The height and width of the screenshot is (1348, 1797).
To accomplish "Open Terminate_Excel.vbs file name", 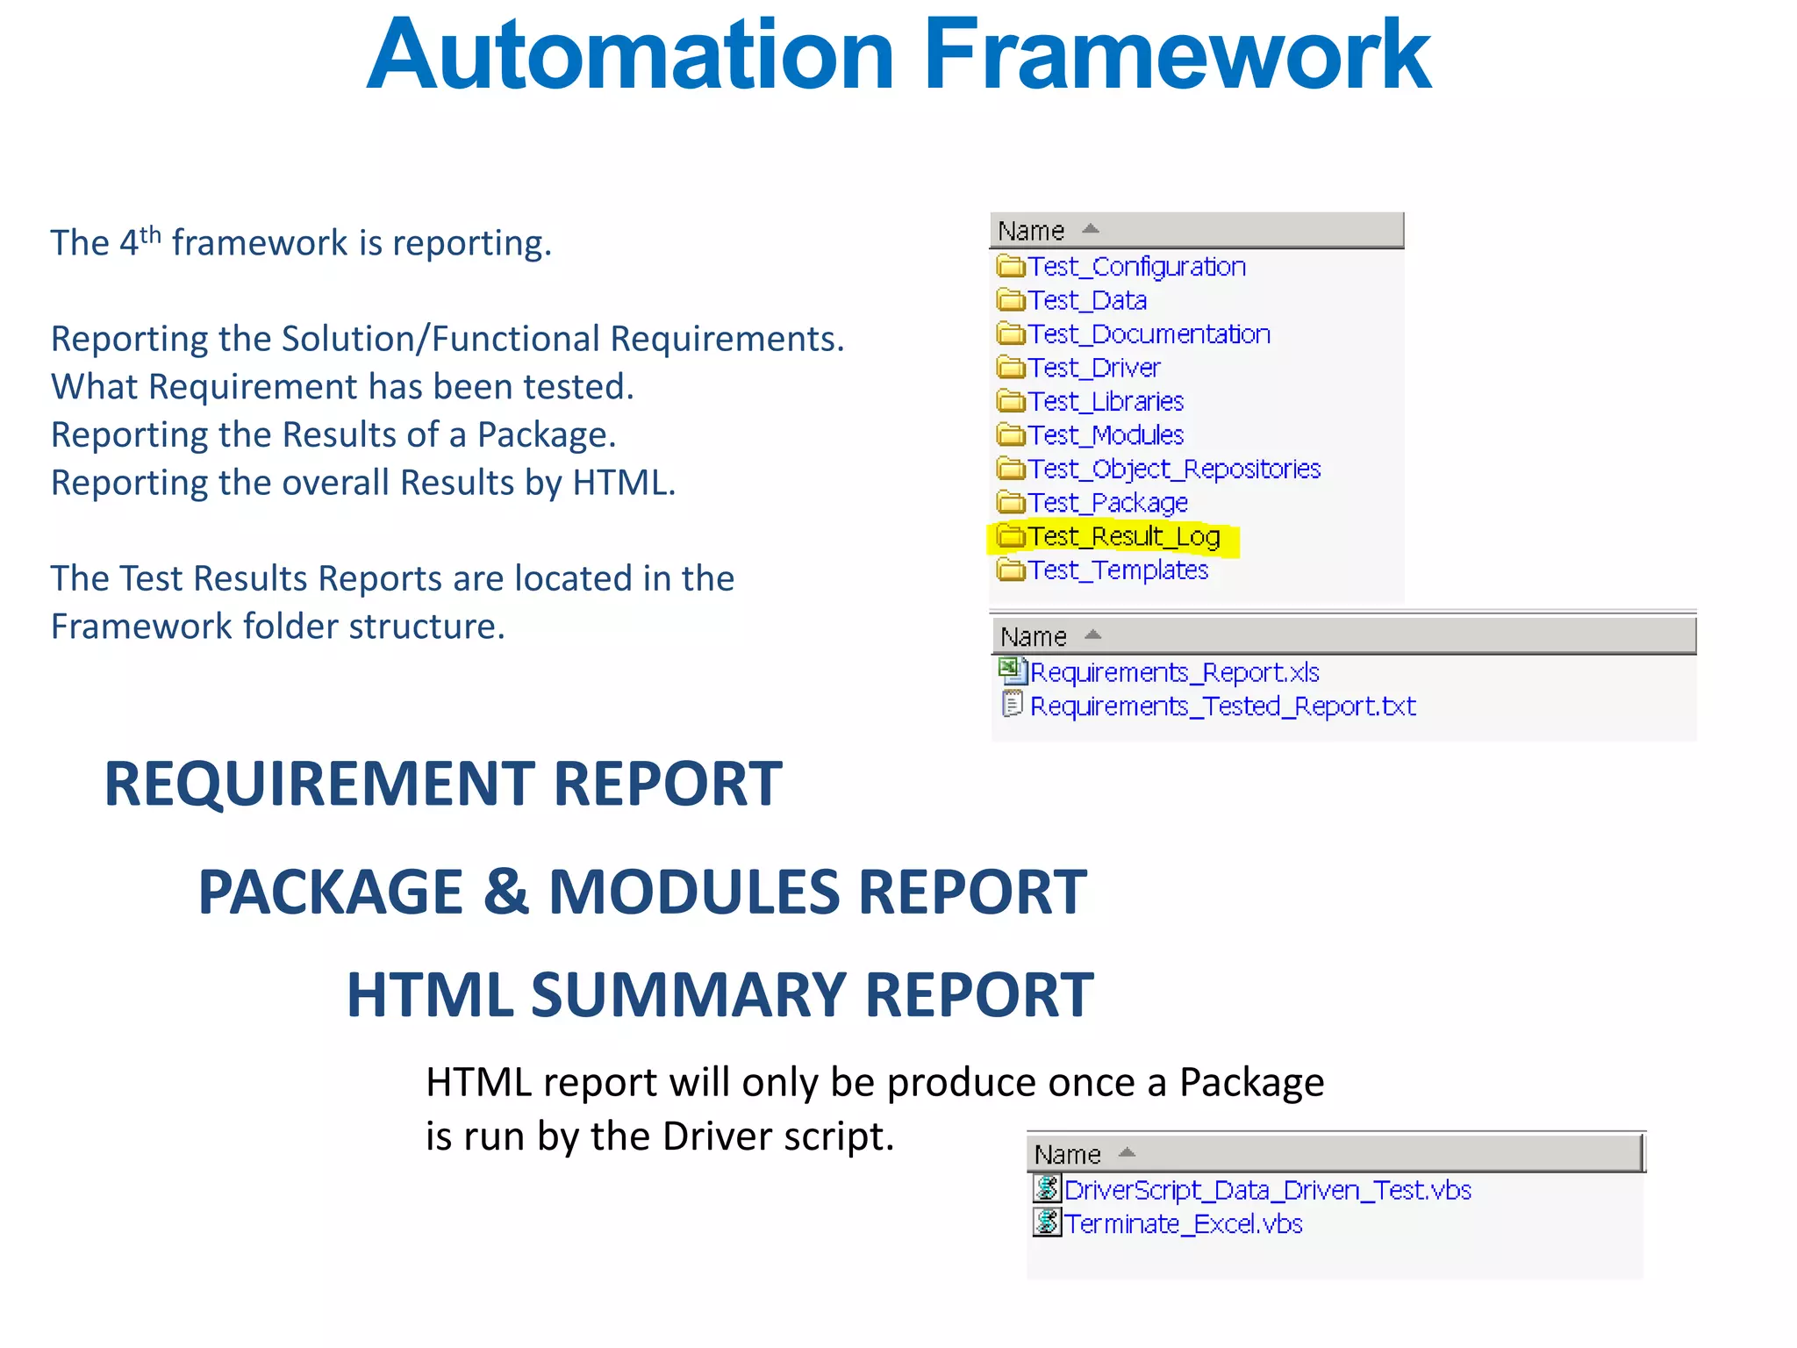I will coord(1183,1223).
